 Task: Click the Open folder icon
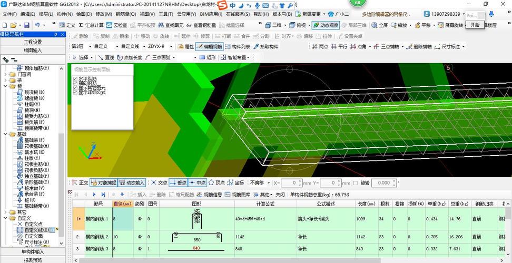(13, 25)
